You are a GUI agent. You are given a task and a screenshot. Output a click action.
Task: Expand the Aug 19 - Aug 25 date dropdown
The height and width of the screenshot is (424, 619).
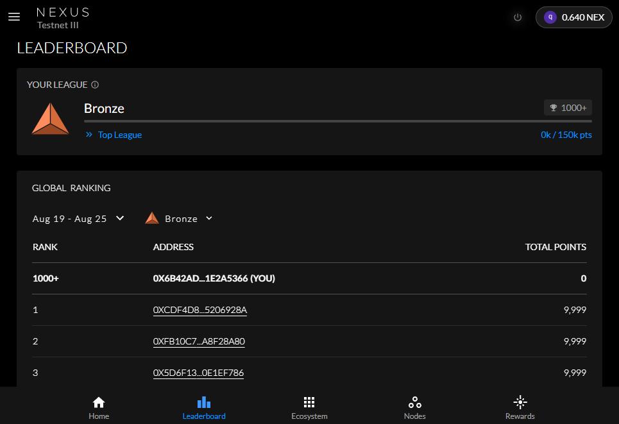click(x=78, y=219)
